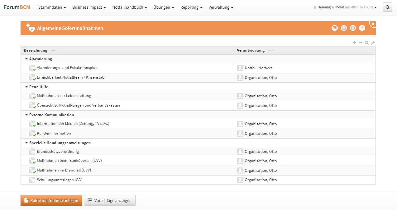The width and height of the screenshot is (397, 210).
Task: Export the list to Excel
Action: coord(353,28)
